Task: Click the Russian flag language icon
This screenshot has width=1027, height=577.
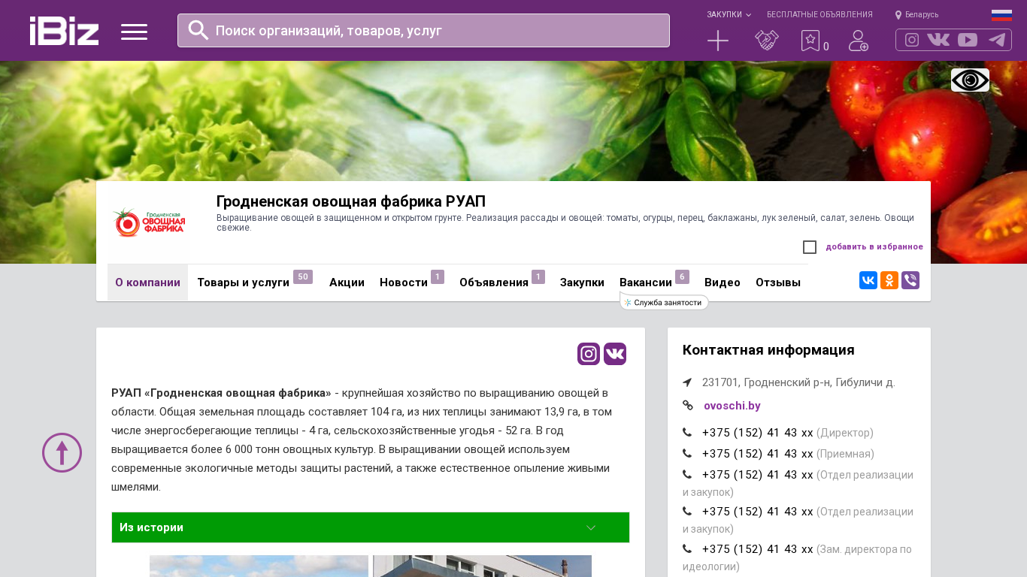Action: [x=1001, y=15]
